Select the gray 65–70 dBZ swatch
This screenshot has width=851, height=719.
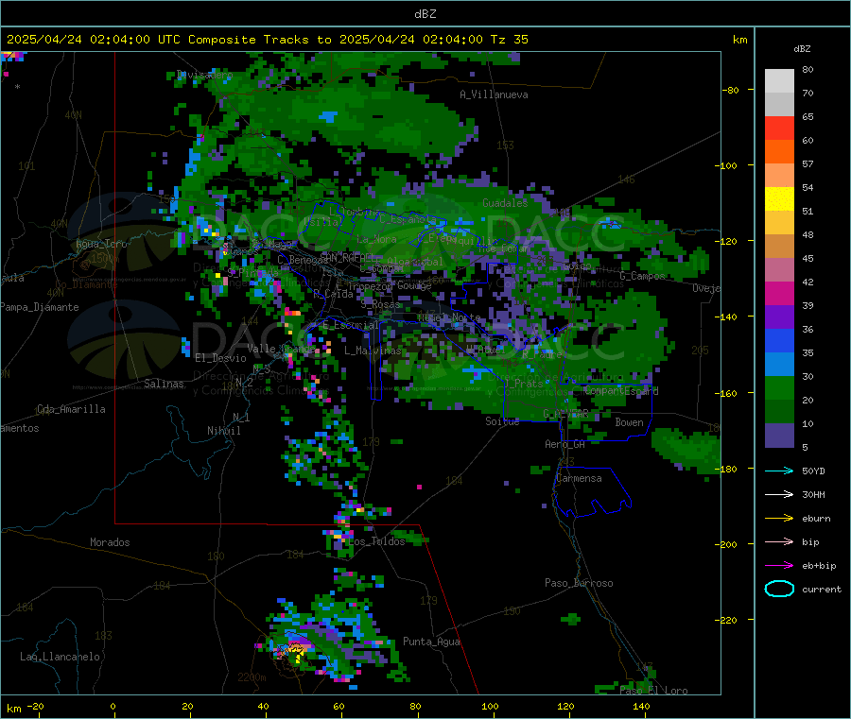coord(779,105)
